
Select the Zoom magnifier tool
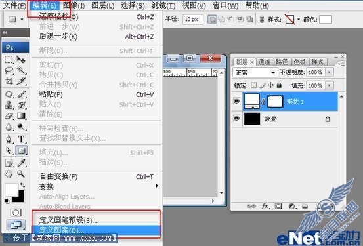click(21, 173)
